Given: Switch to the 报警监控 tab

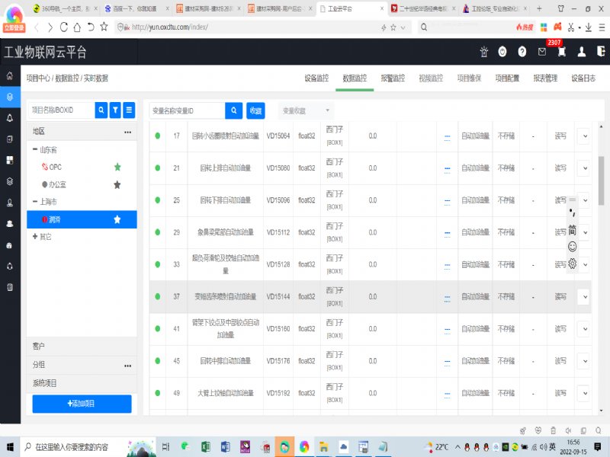Looking at the screenshot, I should (x=393, y=78).
